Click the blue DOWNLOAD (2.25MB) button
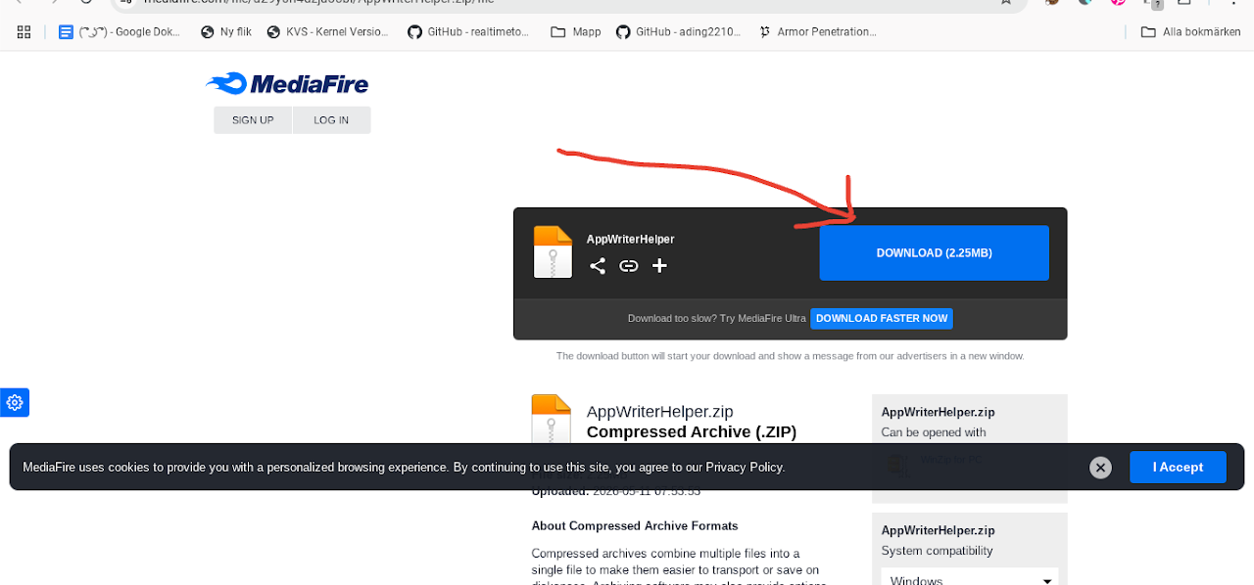The width and height of the screenshot is (1254, 585). tap(934, 253)
